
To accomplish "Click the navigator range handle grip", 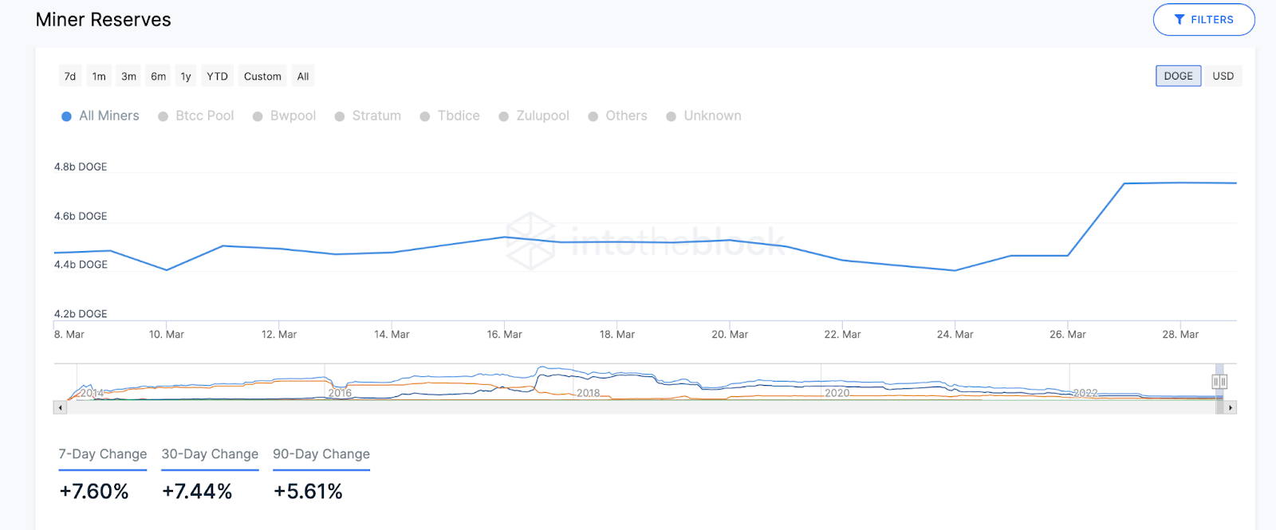I will pos(1219,382).
